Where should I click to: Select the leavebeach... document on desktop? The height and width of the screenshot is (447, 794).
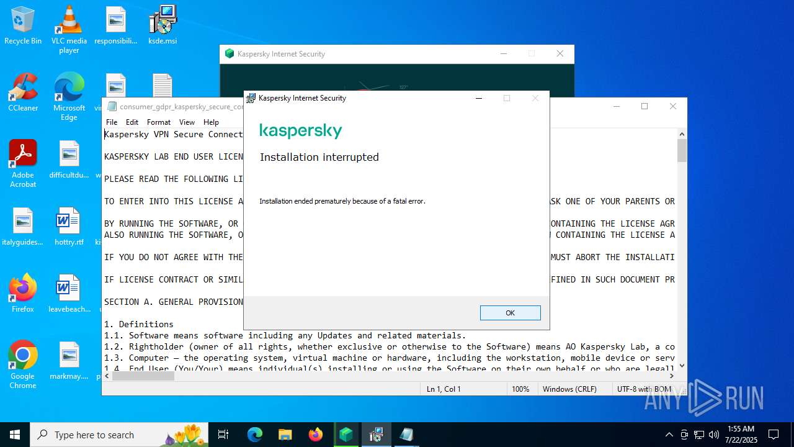[69, 294]
